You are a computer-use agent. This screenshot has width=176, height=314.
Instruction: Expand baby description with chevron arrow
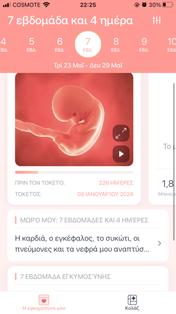click(x=159, y=243)
